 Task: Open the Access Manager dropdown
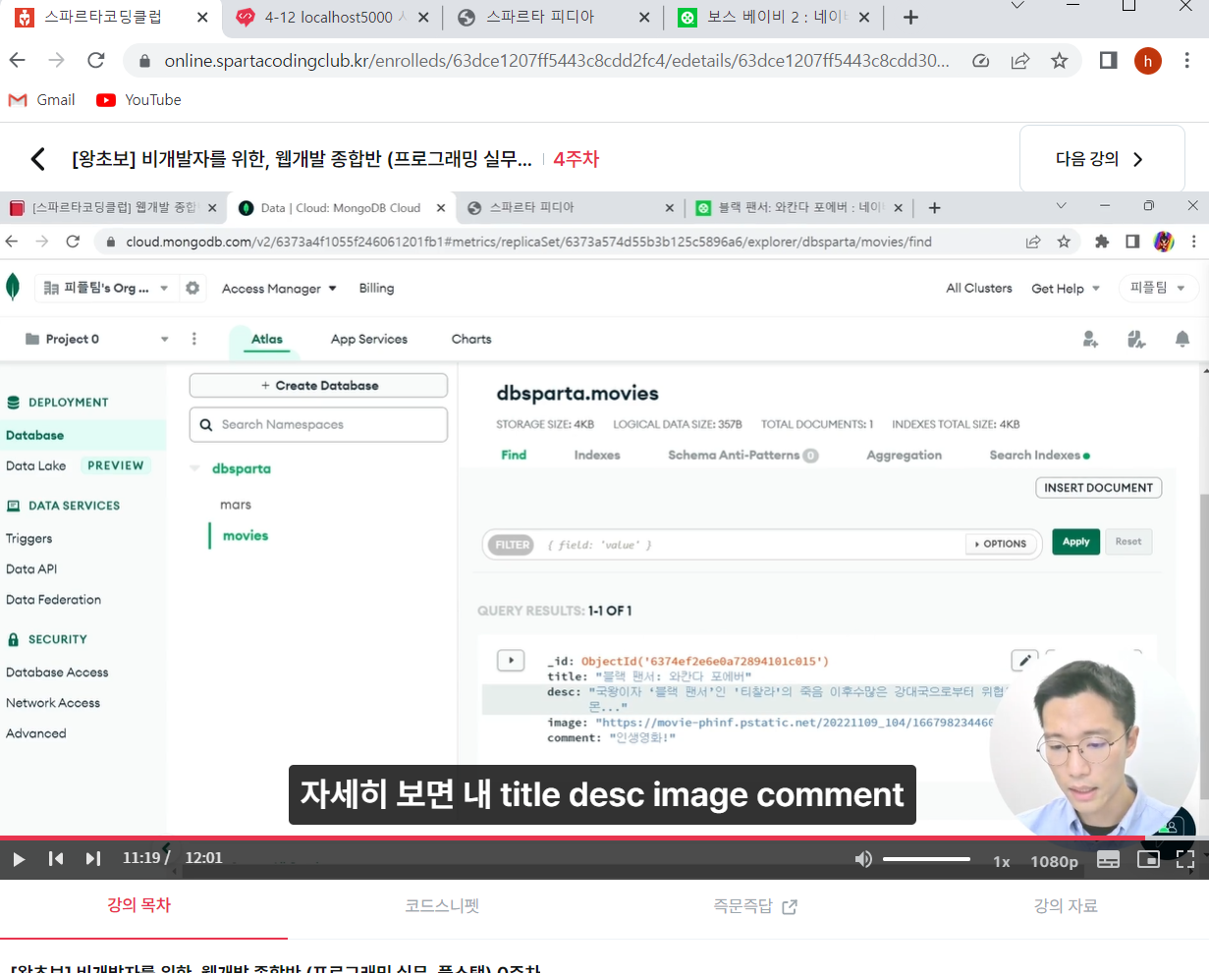pyautogui.click(x=279, y=289)
